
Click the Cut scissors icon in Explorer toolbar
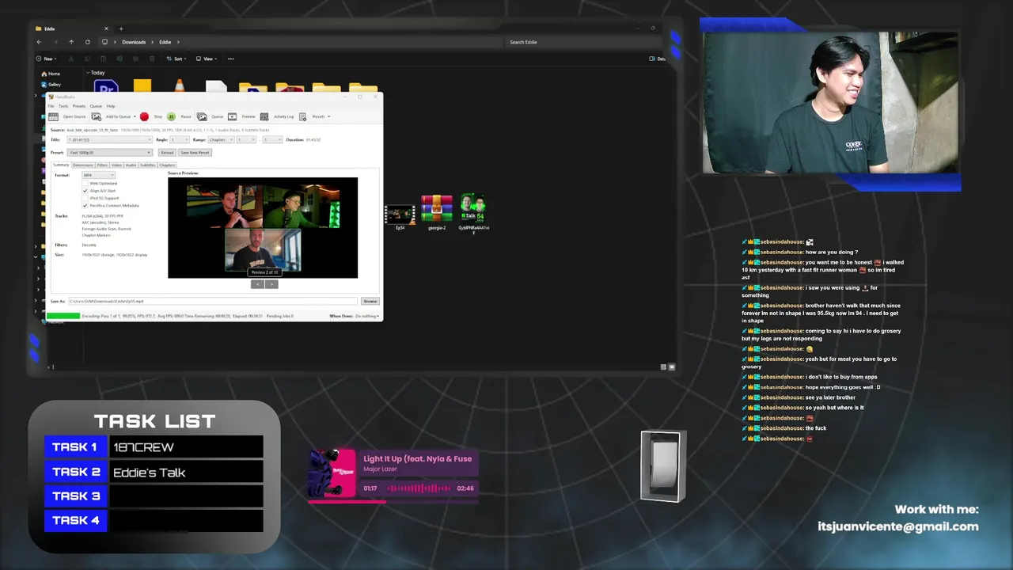point(71,59)
